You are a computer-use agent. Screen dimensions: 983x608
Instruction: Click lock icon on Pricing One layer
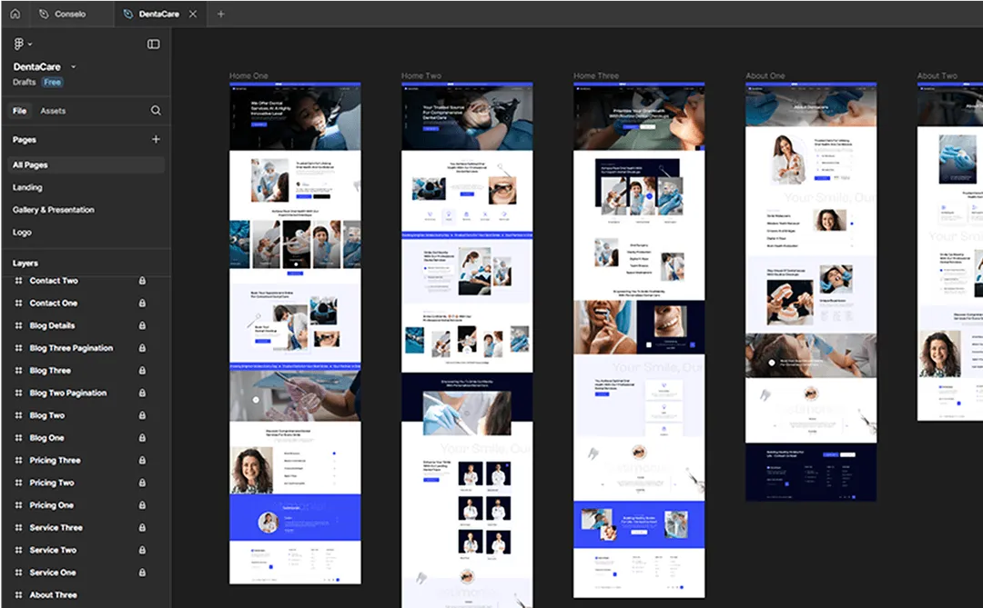(x=142, y=505)
